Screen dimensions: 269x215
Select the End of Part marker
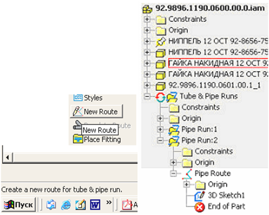tap(226, 207)
